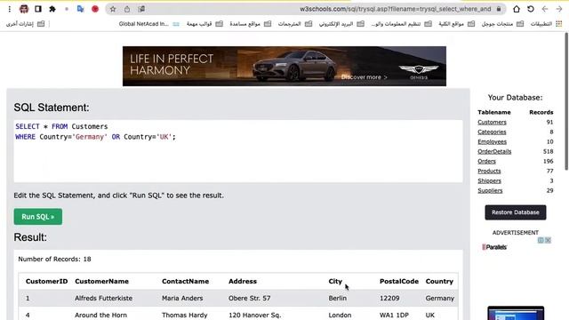569x320 pixels.
Task: Click the 'Thomas Hardy' cell
Action: pos(184,315)
